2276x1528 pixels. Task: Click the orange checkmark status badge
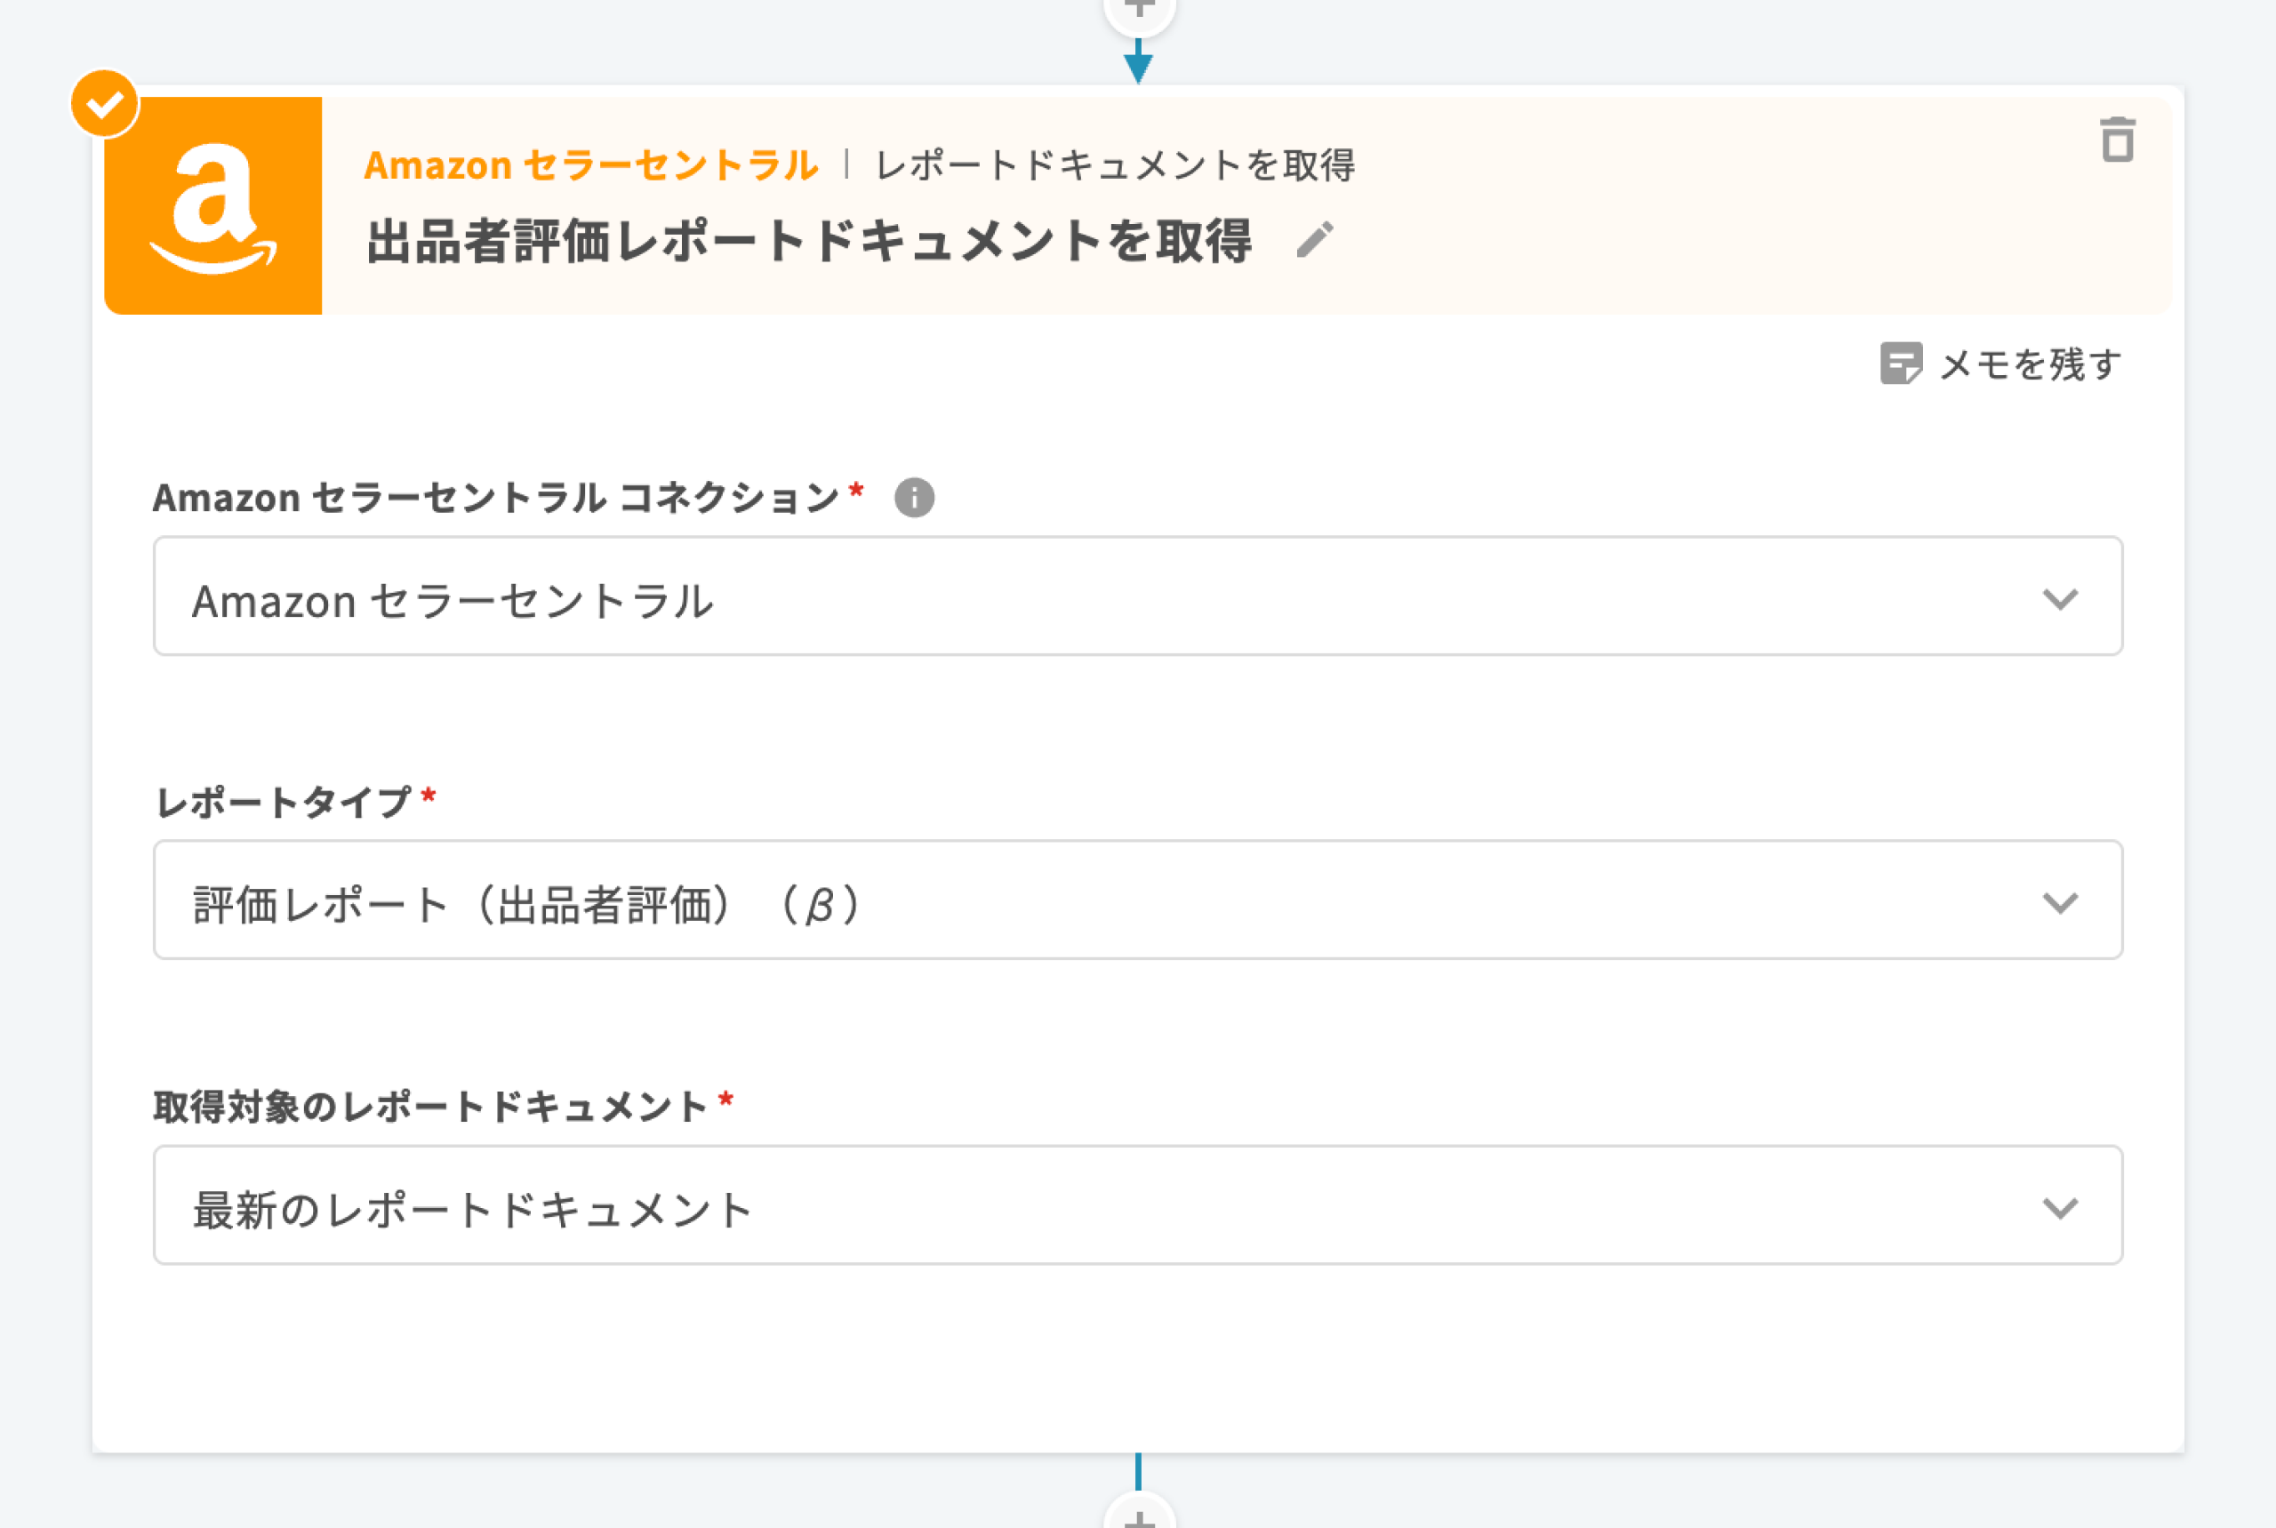[104, 103]
